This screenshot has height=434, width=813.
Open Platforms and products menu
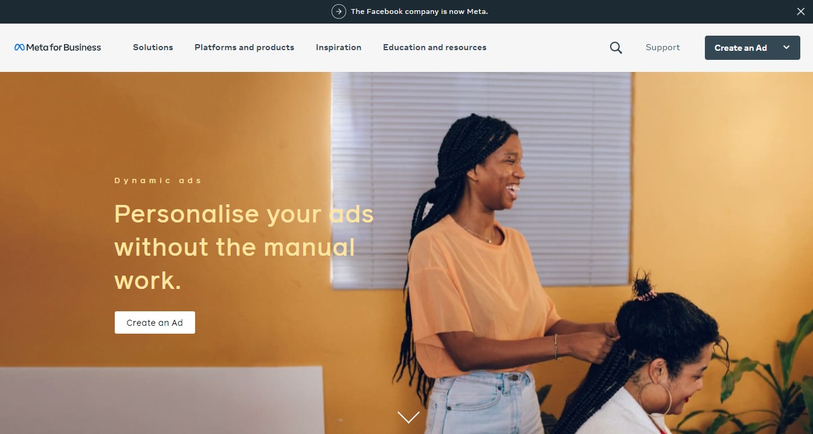pyautogui.click(x=244, y=47)
